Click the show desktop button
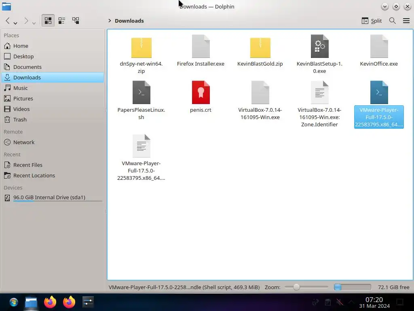This screenshot has height=311, width=414. [400, 302]
